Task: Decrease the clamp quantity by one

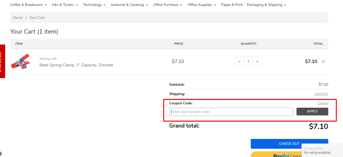Action: point(239,61)
